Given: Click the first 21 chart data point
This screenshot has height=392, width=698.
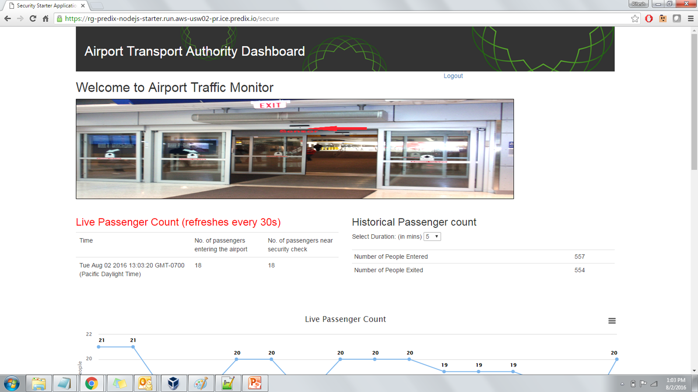Looking at the screenshot, I should (x=99, y=347).
